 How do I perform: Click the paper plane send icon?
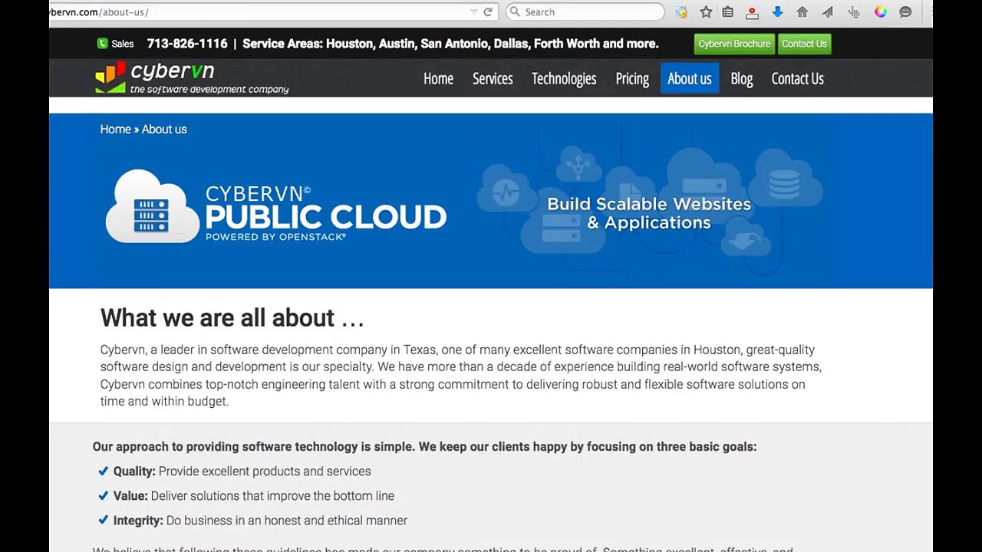click(828, 11)
